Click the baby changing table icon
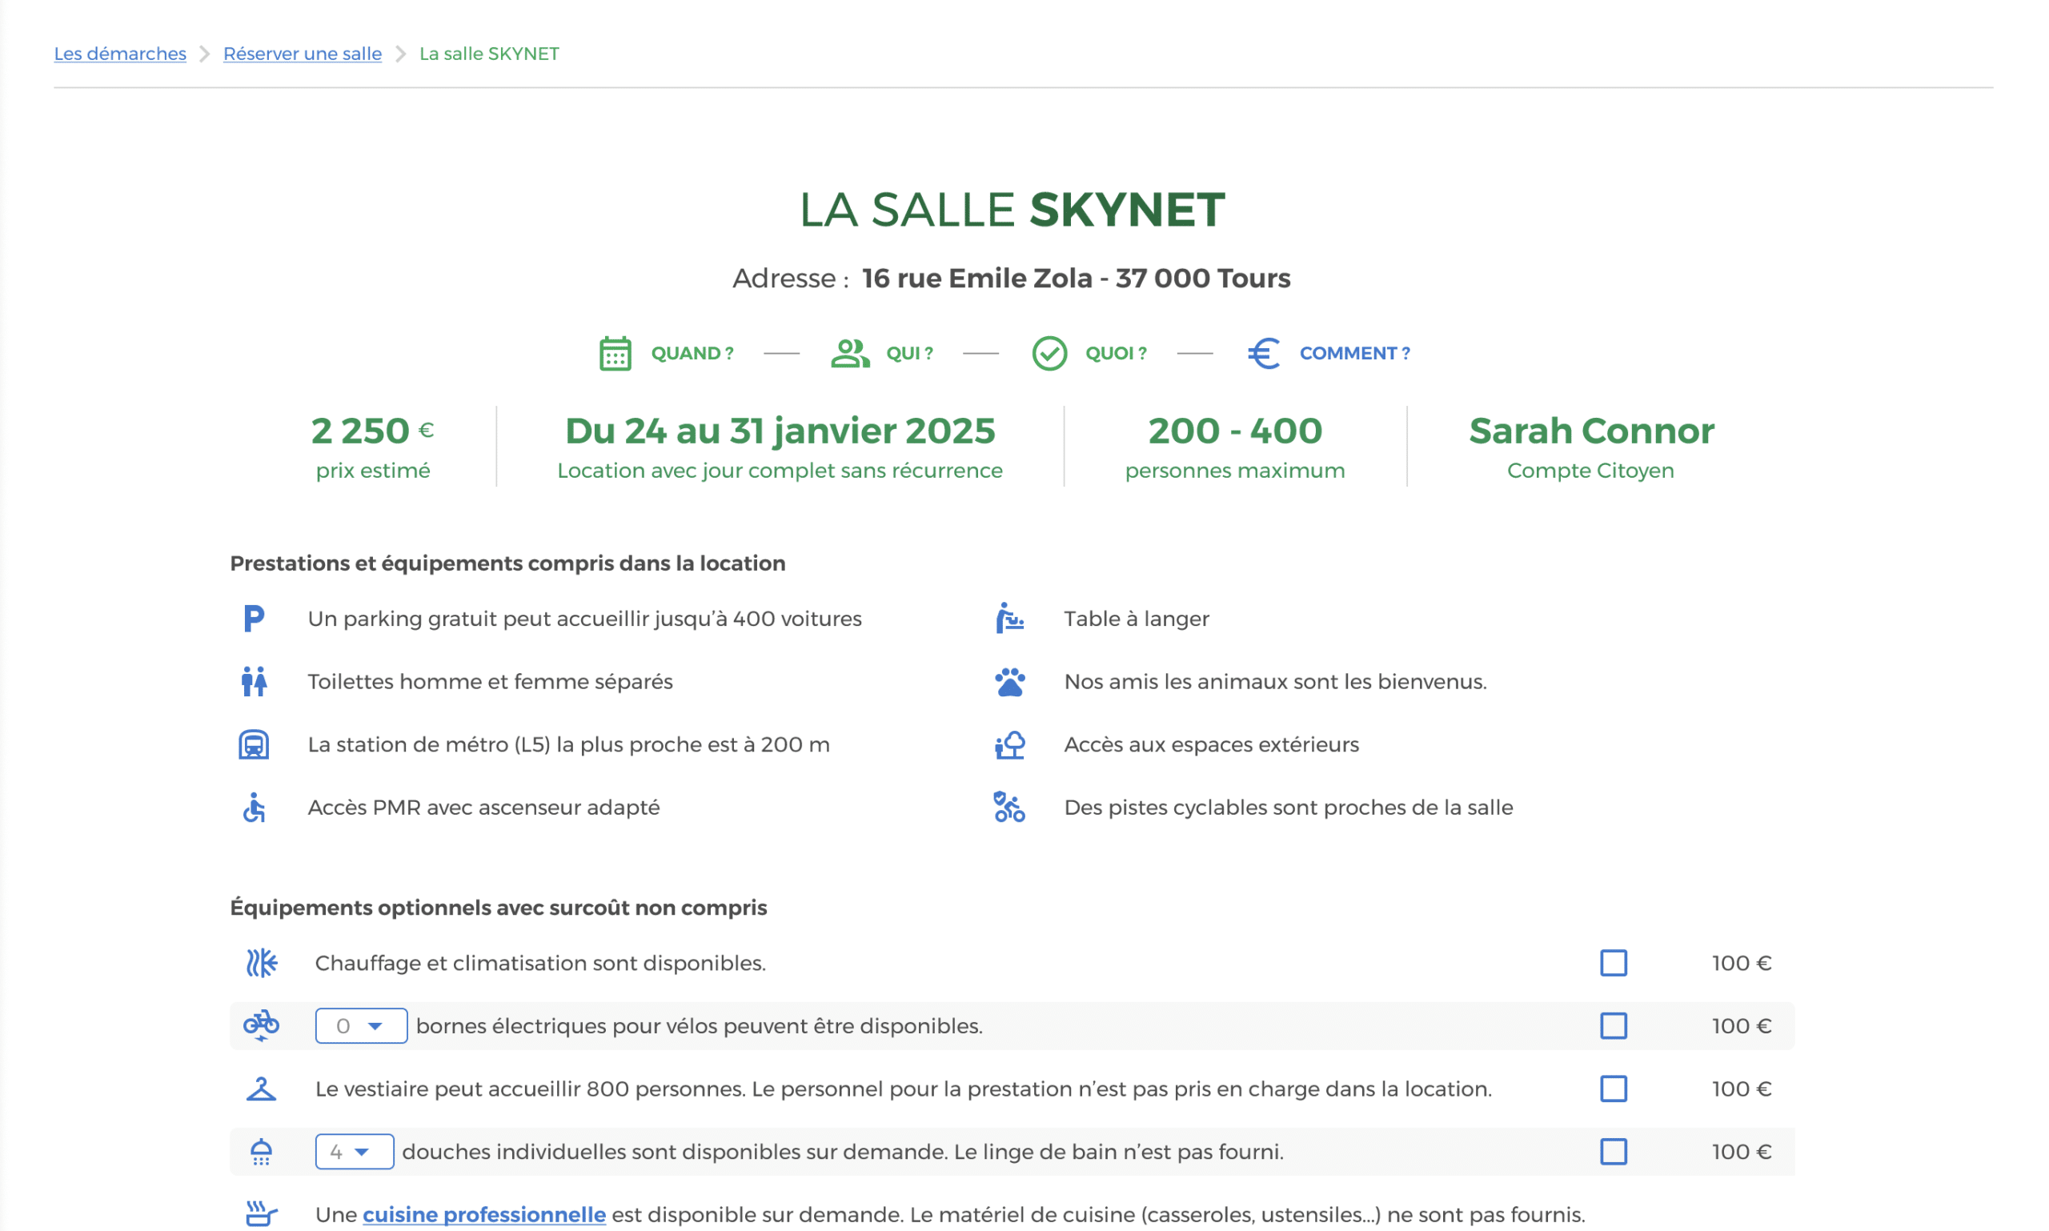2049x1231 pixels. (1009, 619)
